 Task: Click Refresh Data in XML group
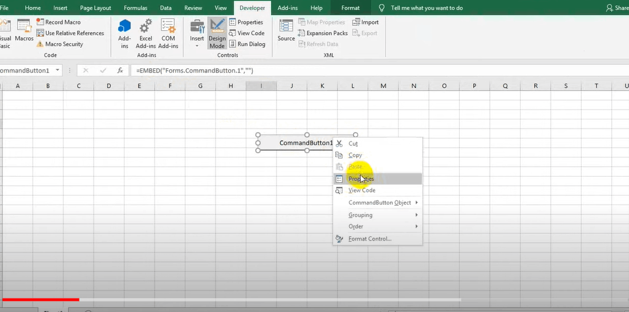pyautogui.click(x=318, y=44)
